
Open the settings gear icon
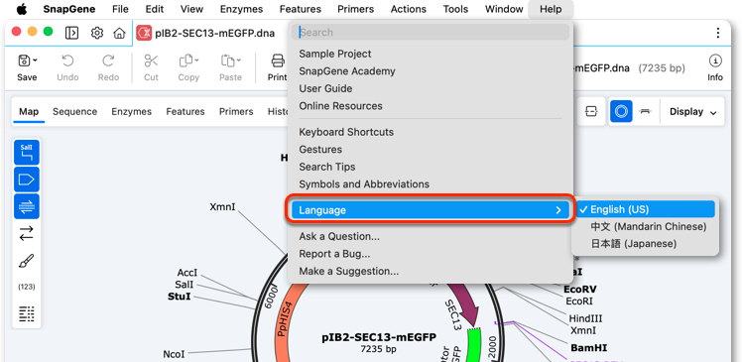tap(97, 33)
